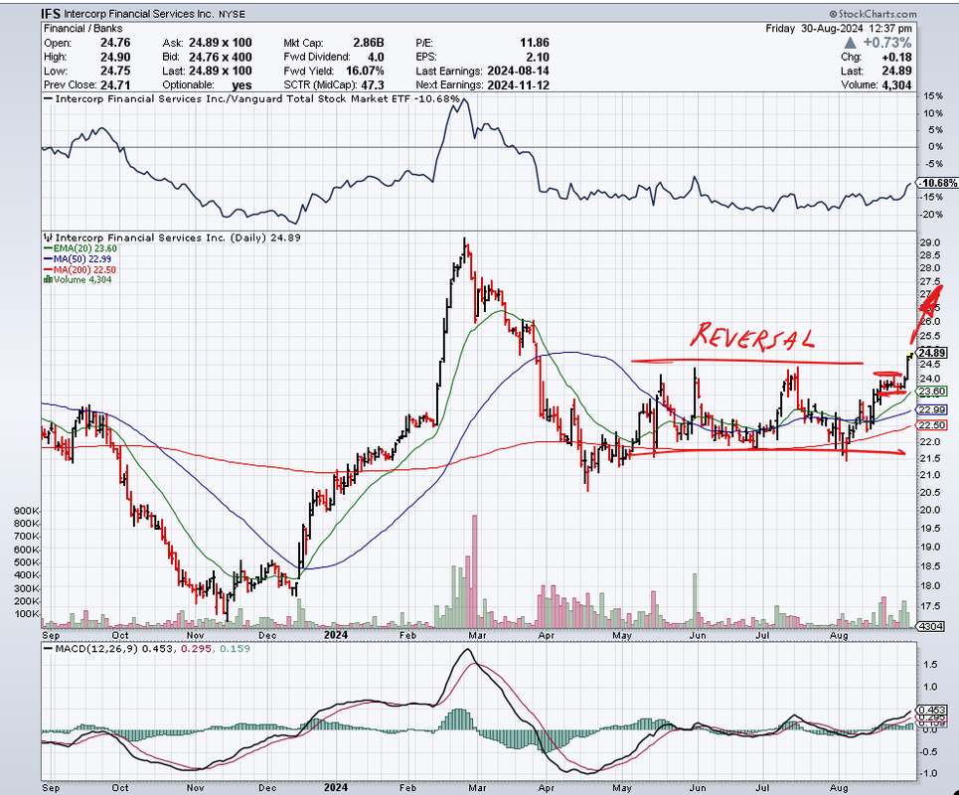
Task: Click the -10.68% ratio label on the right axis
Action: click(937, 183)
